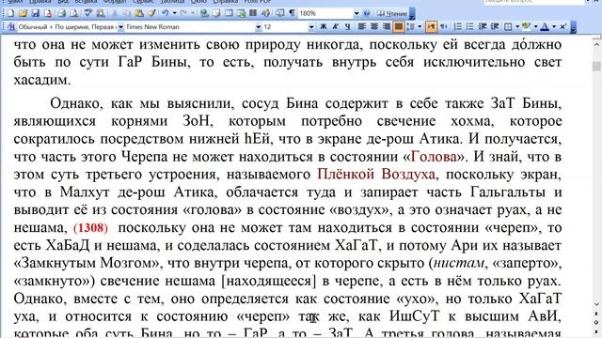Screen dimensions: 602x338
Task: Apply numbered list formatting
Action: [x=458, y=26]
